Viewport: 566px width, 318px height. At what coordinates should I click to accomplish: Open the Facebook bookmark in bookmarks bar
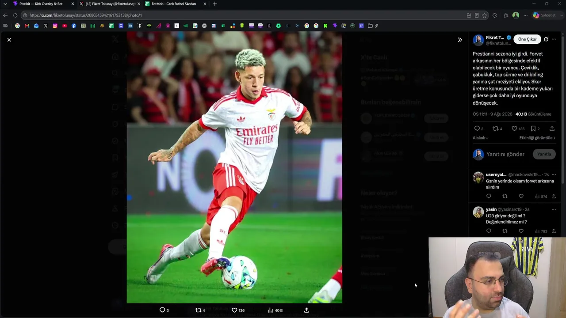pos(74,26)
